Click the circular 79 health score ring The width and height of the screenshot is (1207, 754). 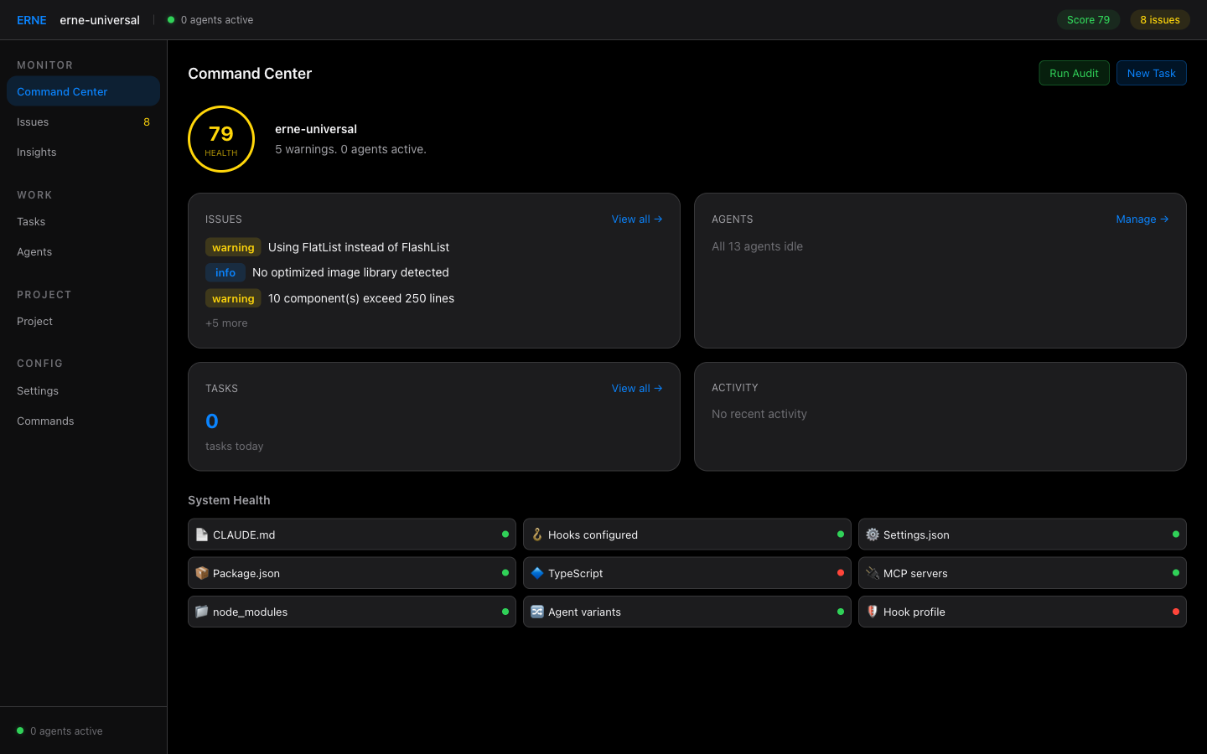coord(221,139)
